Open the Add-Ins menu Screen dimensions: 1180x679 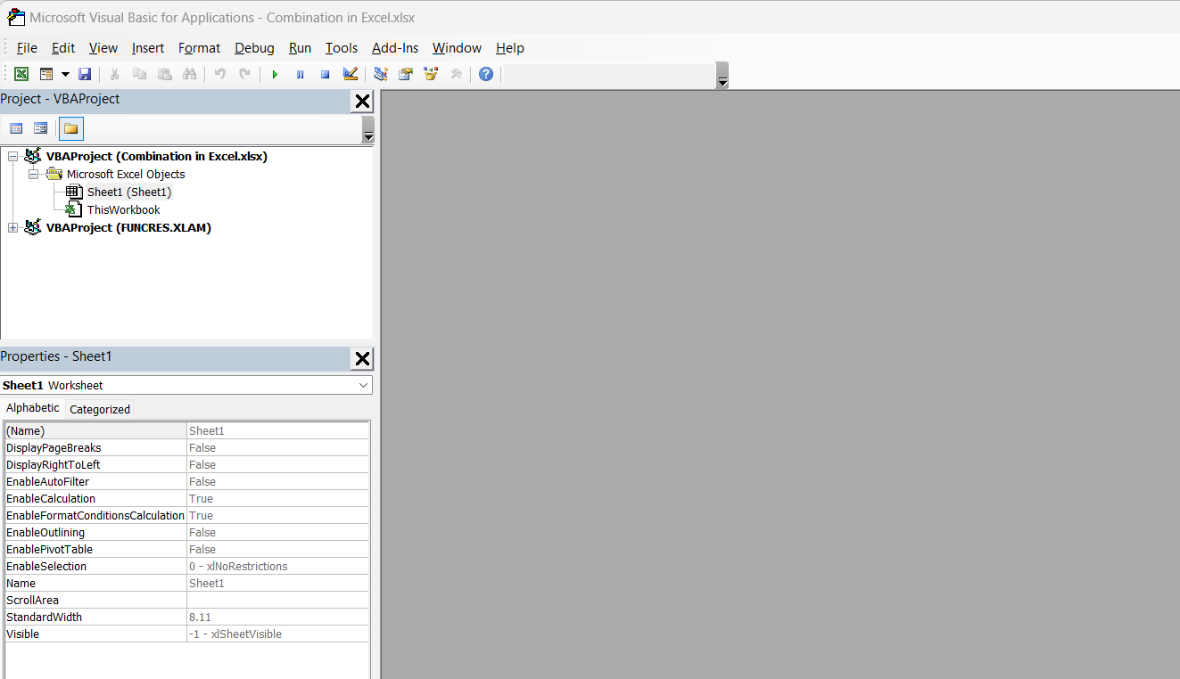coord(395,48)
